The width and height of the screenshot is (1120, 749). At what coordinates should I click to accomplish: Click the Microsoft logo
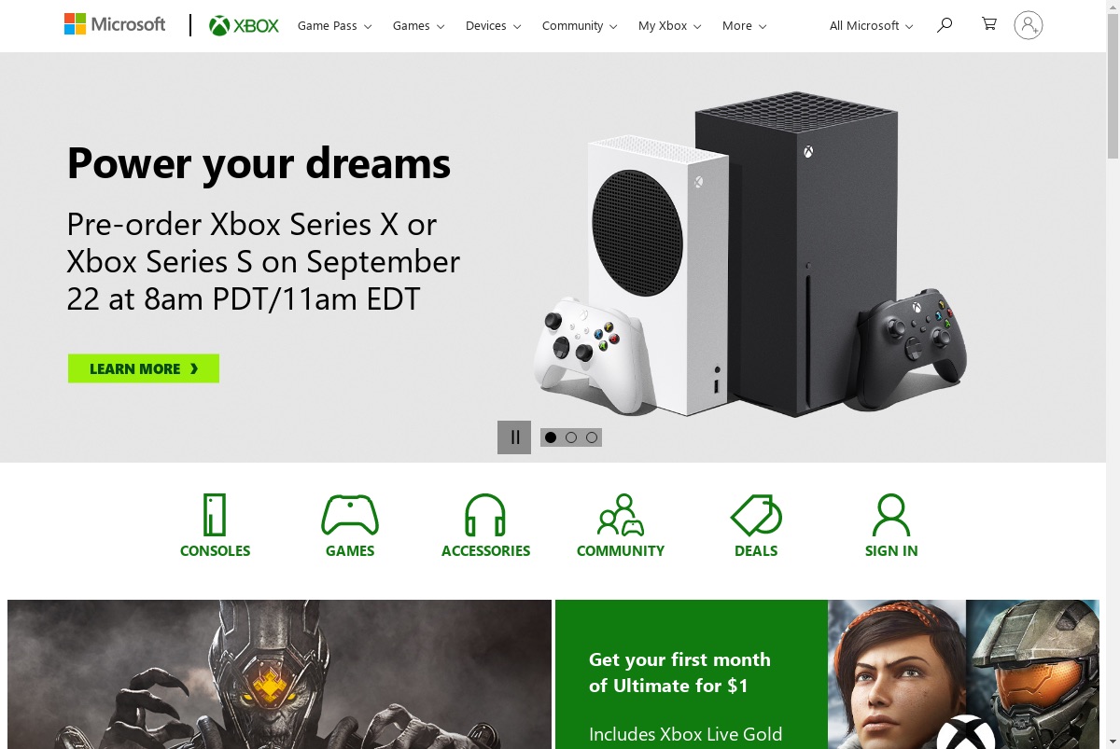pos(115,24)
